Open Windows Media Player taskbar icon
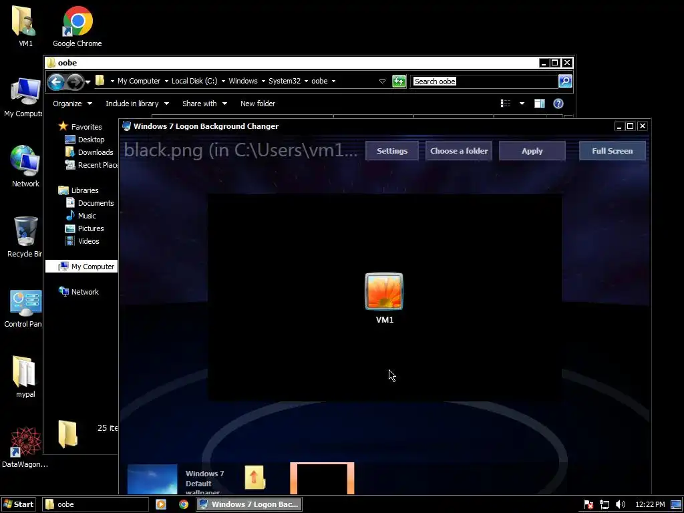 [161, 504]
